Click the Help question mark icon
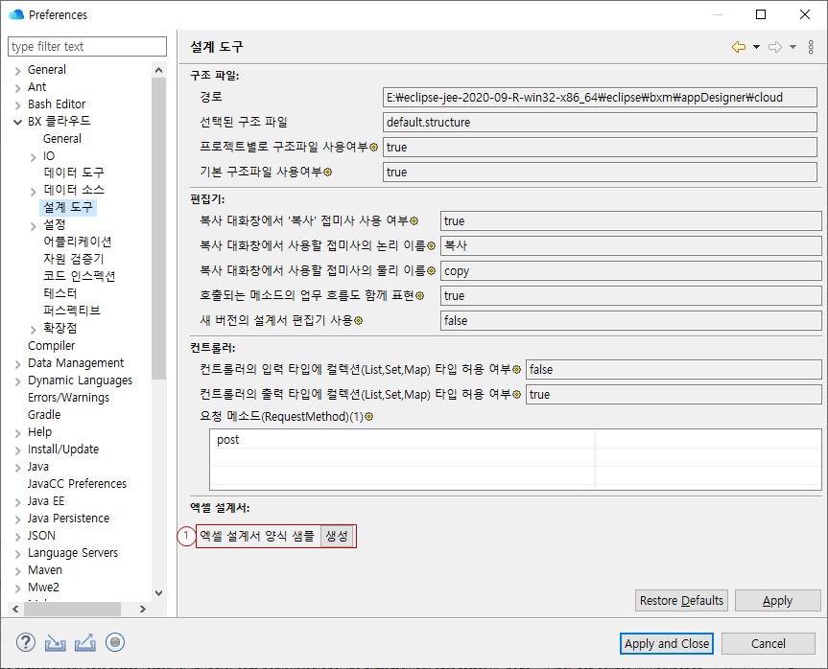This screenshot has height=669, width=828. pyautogui.click(x=26, y=643)
